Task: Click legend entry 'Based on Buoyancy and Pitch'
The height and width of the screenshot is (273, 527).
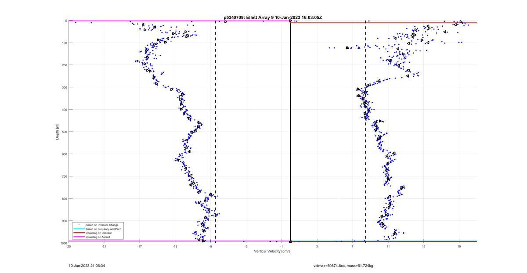Action: [x=103, y=229]
